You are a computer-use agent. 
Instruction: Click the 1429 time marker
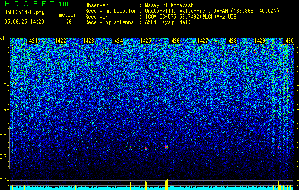tap(260, 41)
